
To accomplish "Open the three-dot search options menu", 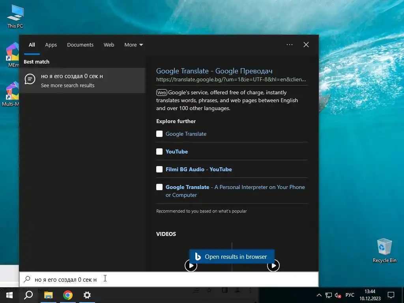I will click(x=289, y=45).
